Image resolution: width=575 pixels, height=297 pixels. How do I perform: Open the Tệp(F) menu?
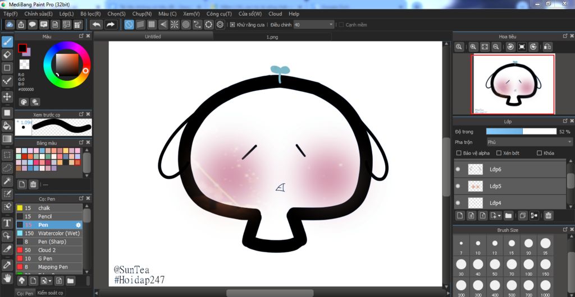[10, 14]
